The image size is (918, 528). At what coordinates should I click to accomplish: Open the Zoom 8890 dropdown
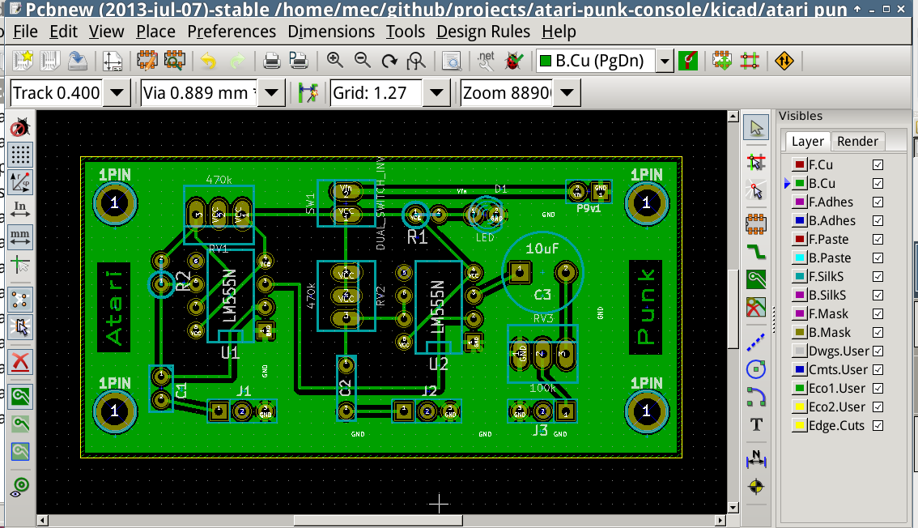(x=567, y=92)
